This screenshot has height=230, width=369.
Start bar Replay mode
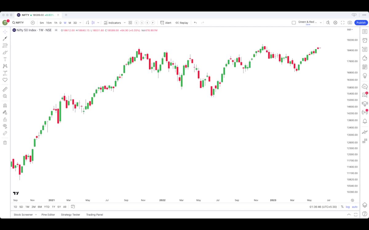182,23
